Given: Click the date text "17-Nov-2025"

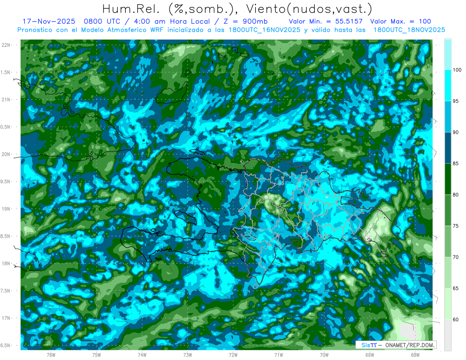Looking at the screenshot, I should tap(48, 21).
